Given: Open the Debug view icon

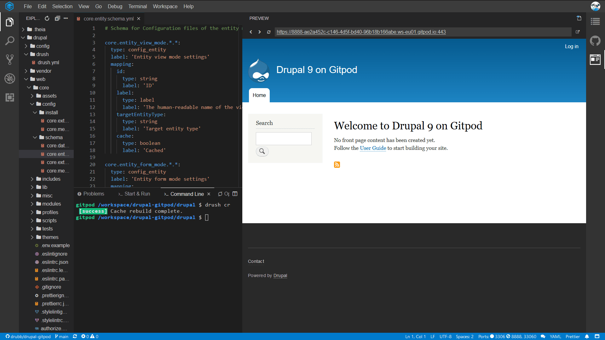Looking at the screenshot, I should 9,78.
